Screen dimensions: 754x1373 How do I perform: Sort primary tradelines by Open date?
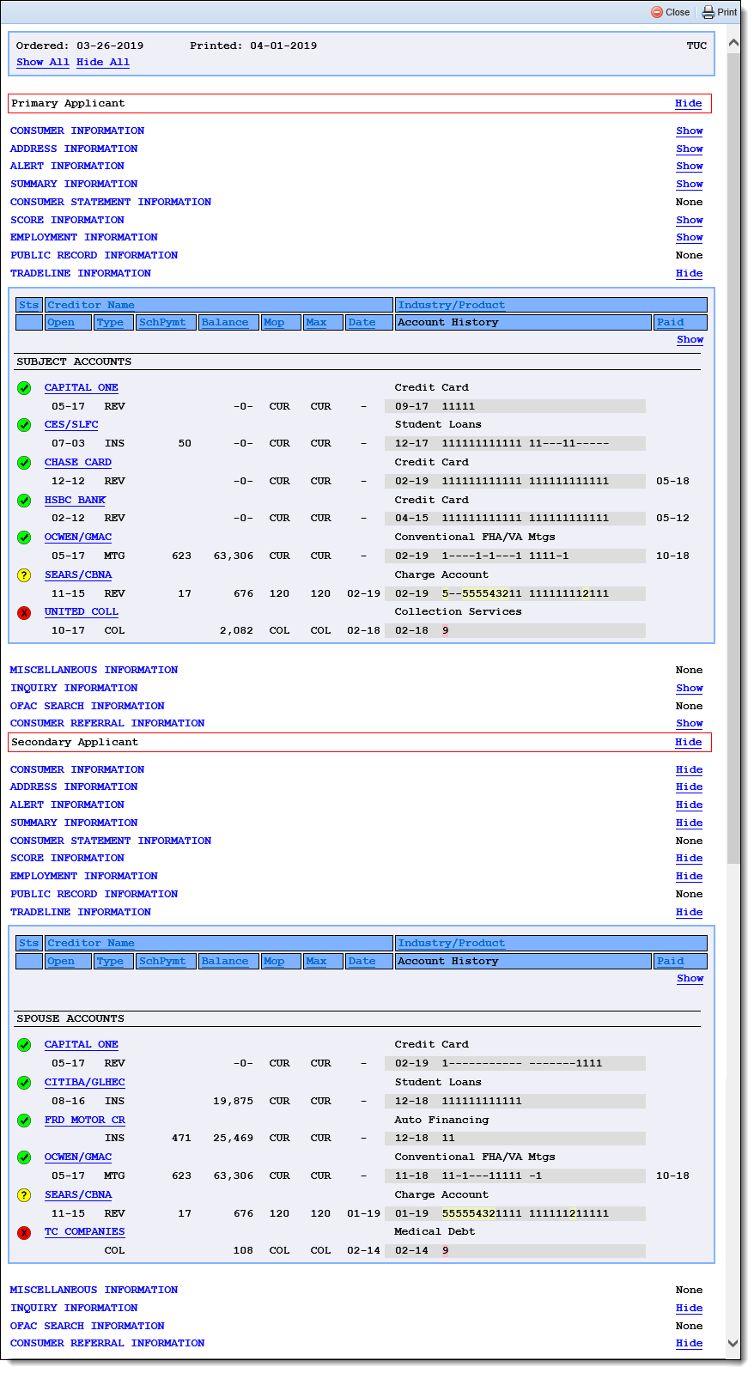pyautogui.click(x=61, y=322)
